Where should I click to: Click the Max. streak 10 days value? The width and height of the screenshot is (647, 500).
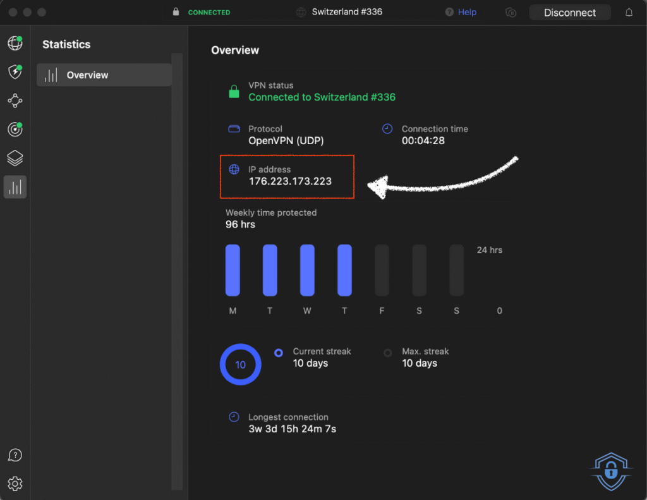coord(420,363)
